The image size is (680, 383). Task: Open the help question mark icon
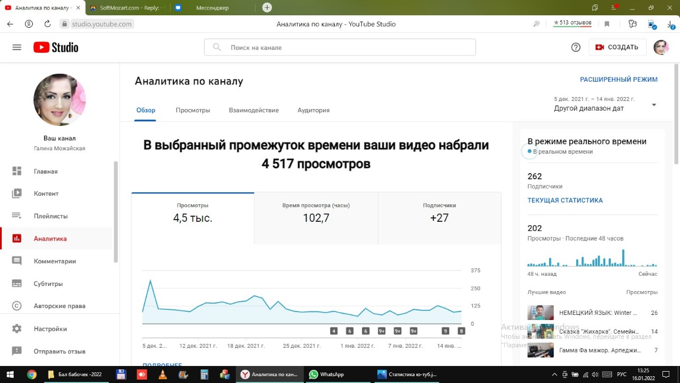coord(576,47)
